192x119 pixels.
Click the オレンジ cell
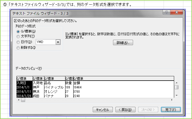pyautogui.click(x=51, y=92)
